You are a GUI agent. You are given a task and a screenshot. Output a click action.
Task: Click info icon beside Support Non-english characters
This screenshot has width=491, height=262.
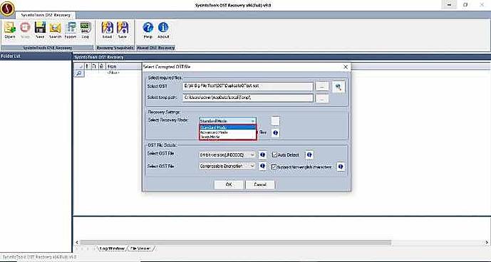tap(341, 167)
